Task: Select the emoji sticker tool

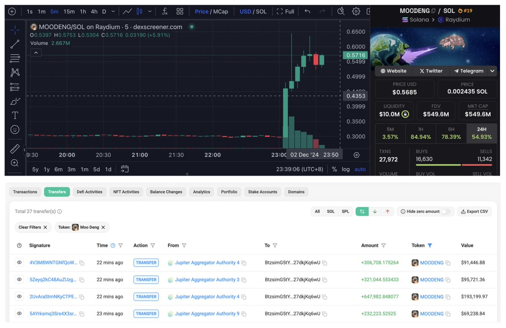Action: (14, 130)
